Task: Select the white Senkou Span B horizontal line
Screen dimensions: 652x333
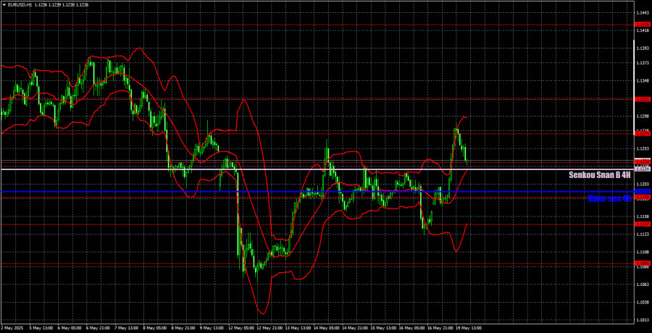Action: tap(317, 169)
